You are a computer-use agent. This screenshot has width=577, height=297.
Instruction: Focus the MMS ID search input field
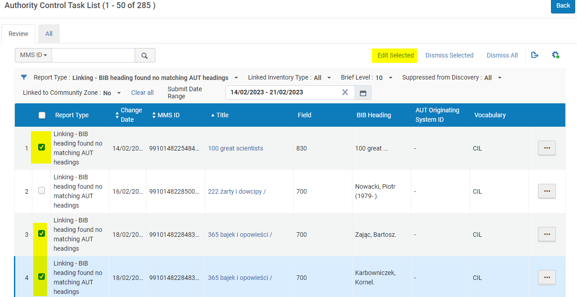[x=93, y=55]
